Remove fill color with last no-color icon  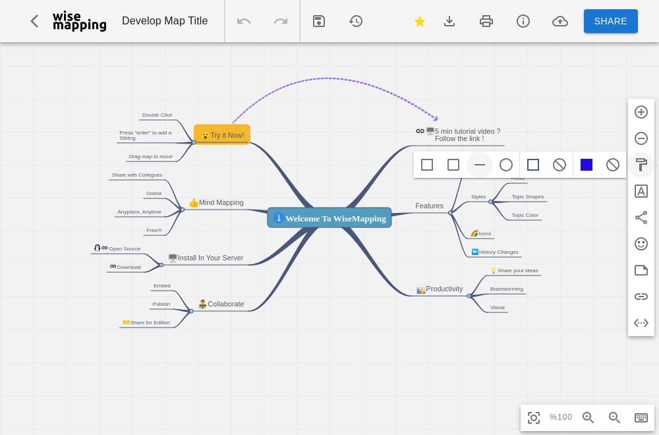coord(613,165)
